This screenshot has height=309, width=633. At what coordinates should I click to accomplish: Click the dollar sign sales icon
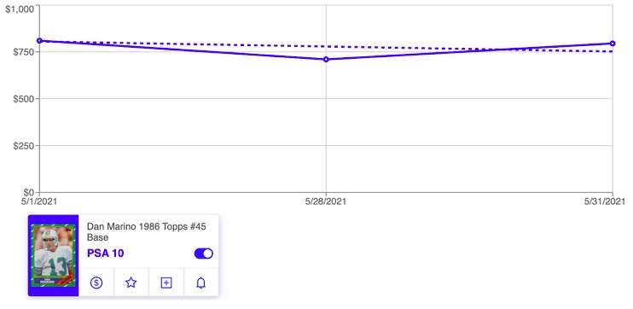[x=96, y=283]
